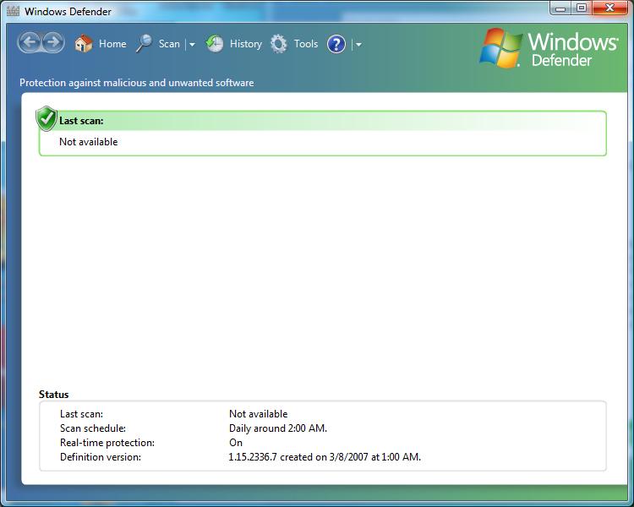Click the Home house icon

coord(84,43)
